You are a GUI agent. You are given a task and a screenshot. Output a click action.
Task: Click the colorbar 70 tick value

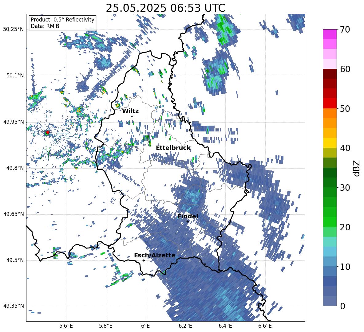(345, 30)
